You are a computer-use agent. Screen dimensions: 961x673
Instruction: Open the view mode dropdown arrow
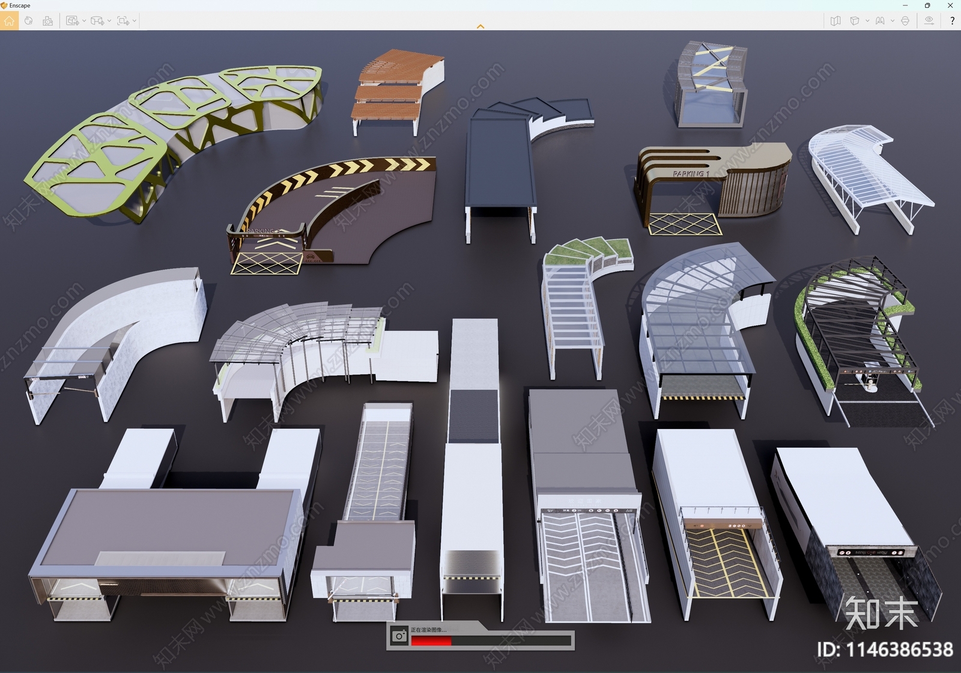click(867, 20)
